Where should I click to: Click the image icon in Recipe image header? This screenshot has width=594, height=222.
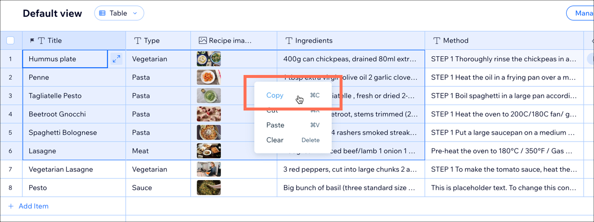[202, 40]
